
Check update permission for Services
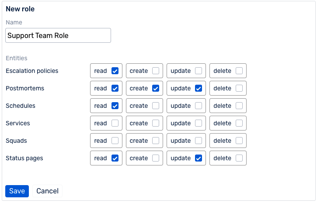(199, 123)
